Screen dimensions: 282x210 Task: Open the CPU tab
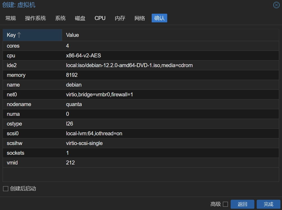tap(100, 18)
